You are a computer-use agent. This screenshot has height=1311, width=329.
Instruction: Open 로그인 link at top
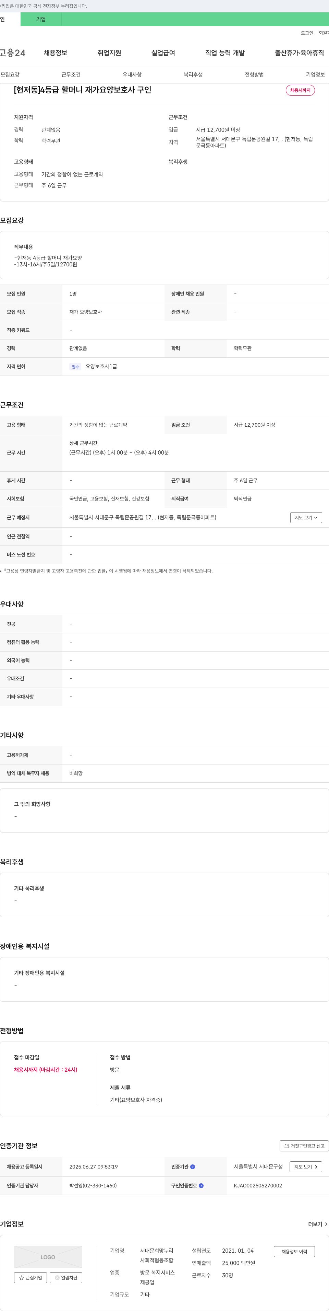(x=307, y=33)
